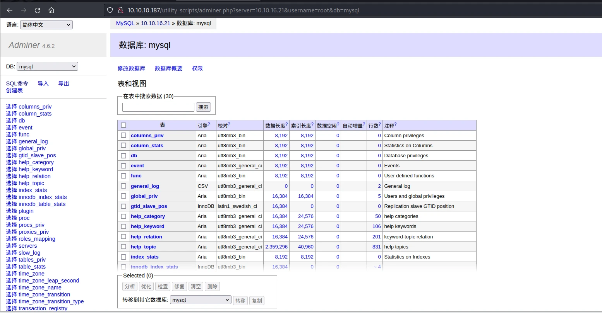Mark the general_log row checkbox

click(x=123, y=186)
